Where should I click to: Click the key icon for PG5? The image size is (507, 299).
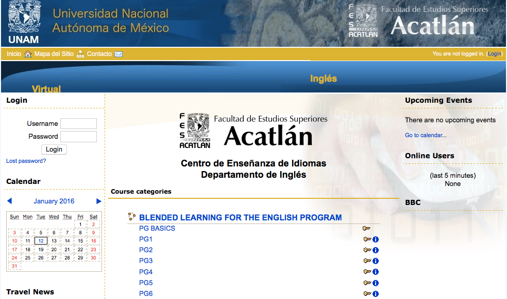[x=367, y=283]
